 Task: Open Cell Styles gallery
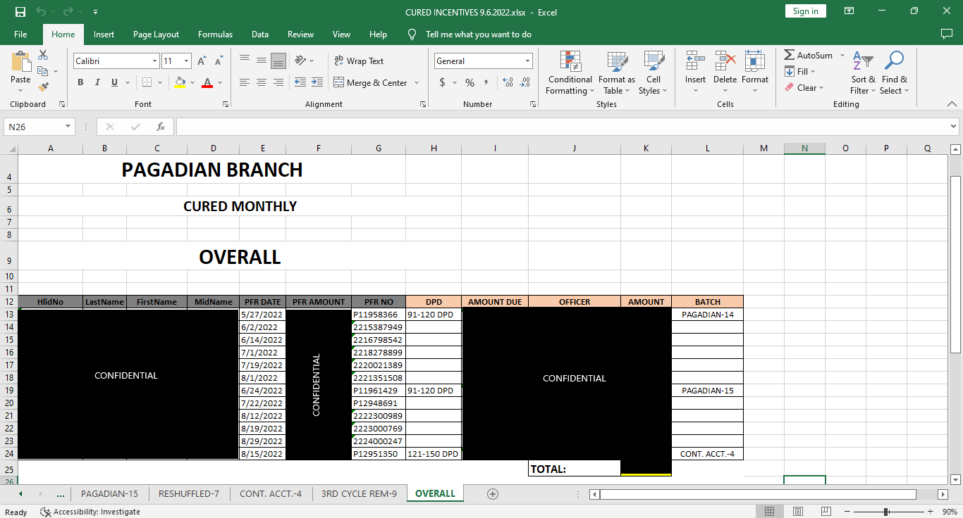[654, 72]
